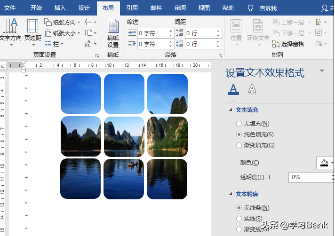Open the 选择窗格 selection pane
Image resolution: width=335 pixels, height=236 pixels.
[x=288, y=44]
